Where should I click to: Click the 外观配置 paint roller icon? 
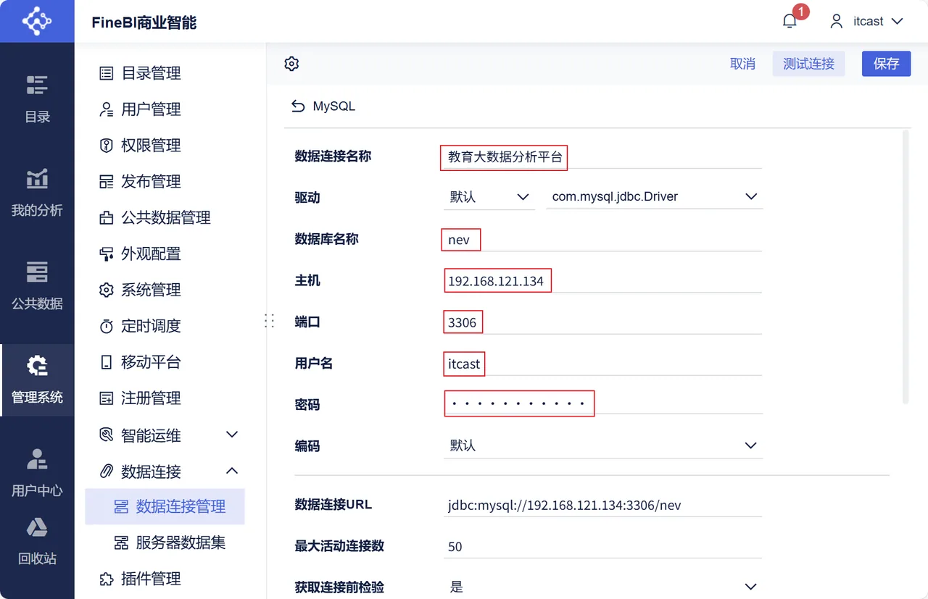[x=107, y=254]
